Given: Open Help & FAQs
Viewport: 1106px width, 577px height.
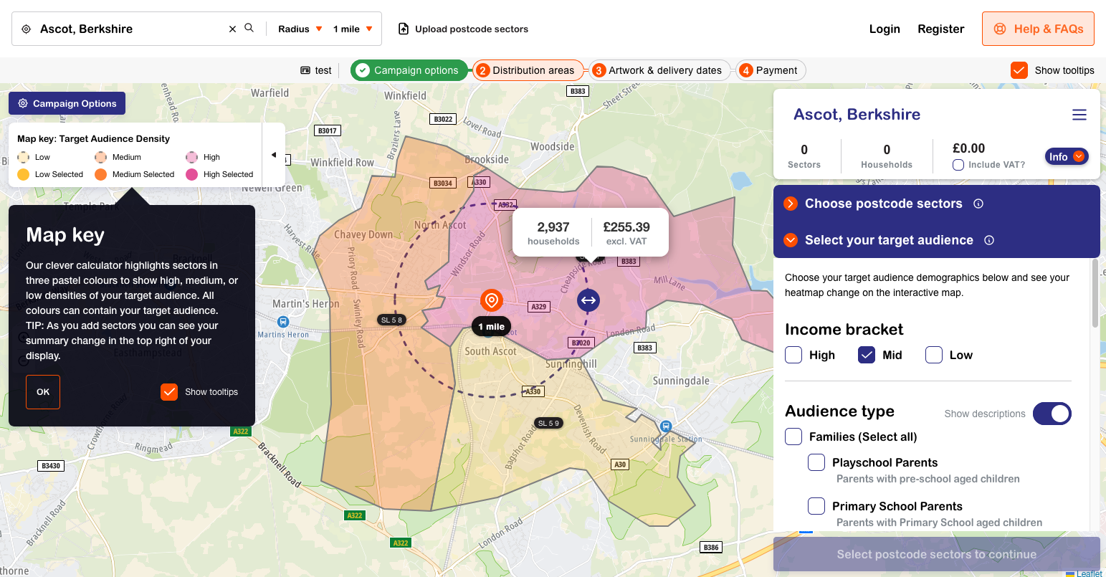Looking at the screenshot, I should tap(1038, 29).
